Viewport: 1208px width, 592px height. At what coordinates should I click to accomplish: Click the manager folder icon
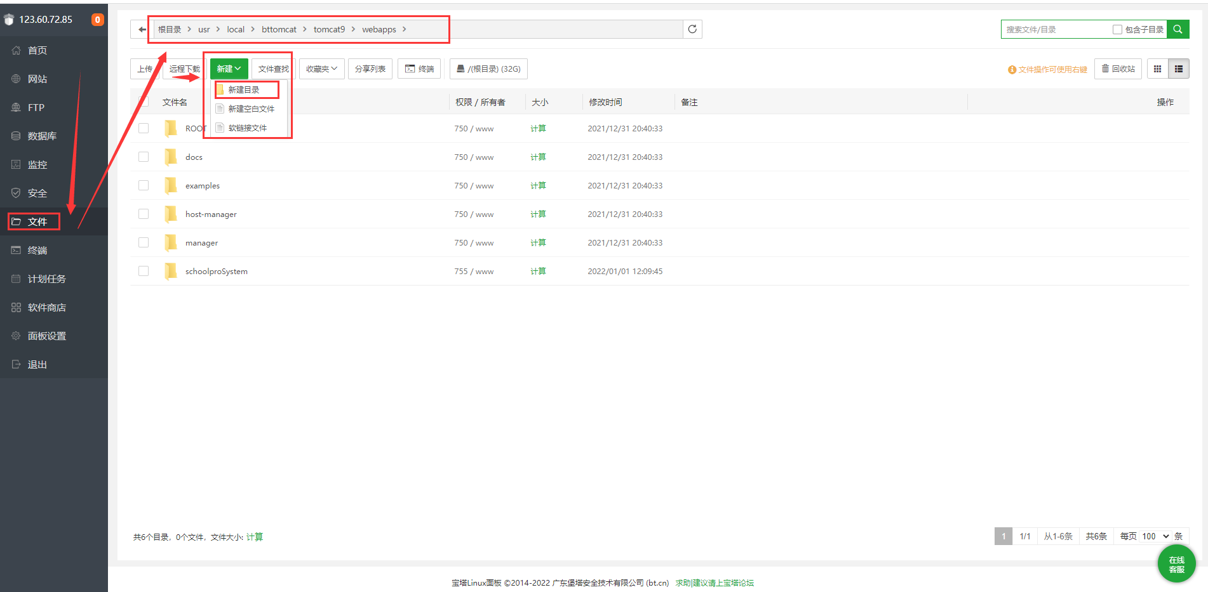coord(170,242)
